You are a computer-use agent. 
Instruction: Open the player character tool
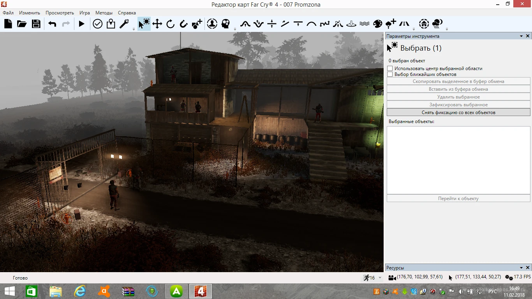click(212, 24)
